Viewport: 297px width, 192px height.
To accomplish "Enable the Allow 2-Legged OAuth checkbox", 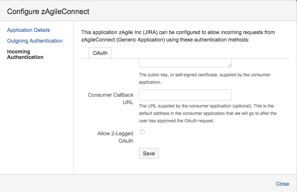I will 142,132.
